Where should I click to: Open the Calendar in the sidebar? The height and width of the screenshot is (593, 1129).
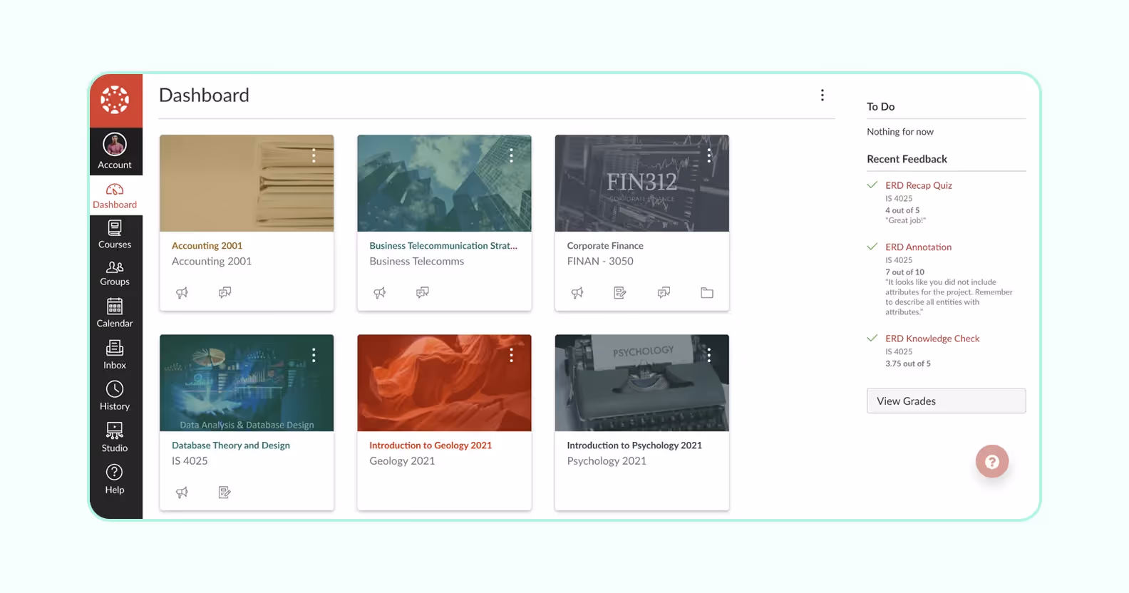(115, 314)
